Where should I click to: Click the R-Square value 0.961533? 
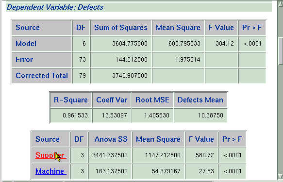click(x=75, y=115)
